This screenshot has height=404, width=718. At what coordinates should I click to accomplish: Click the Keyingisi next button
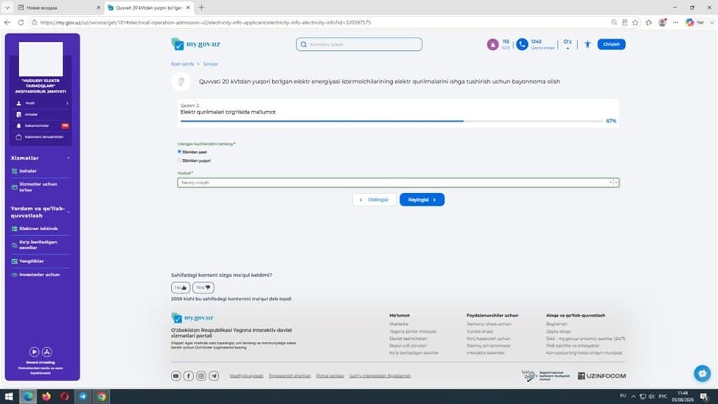click(422, 200)
